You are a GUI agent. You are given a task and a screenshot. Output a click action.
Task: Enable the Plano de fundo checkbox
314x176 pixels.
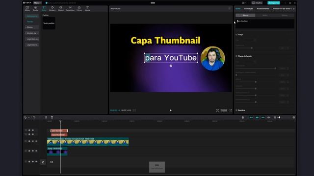[236, 56]
